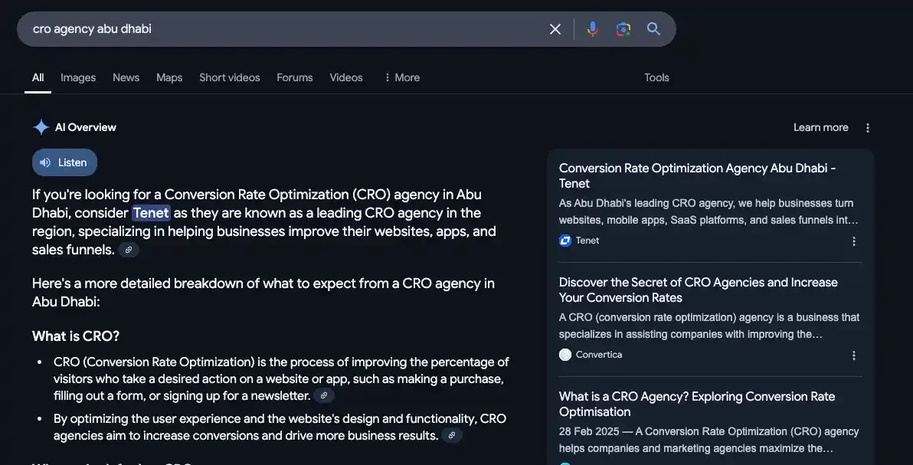This screenshot has width=913, height=465.
Task: Open the Maps tab
Action: [x=169, y=77]
